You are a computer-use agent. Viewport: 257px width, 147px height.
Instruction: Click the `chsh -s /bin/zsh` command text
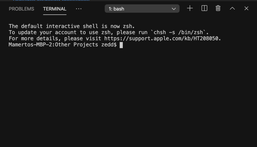coord(178,32)
